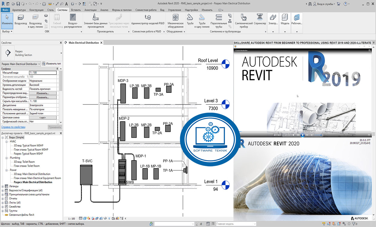Switch to the Конструкция ribbon tab
This screenshot has height=227, width=376.
pos(36,10)
